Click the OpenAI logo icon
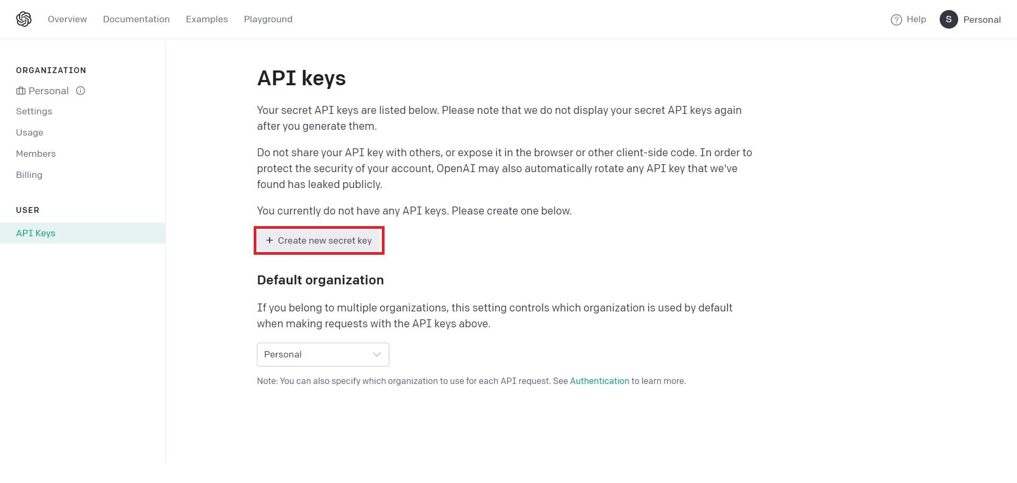 click(x=24, y=20)
